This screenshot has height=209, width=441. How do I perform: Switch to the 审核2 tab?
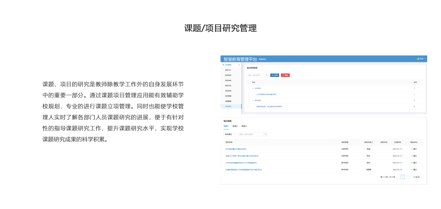[x=235, y=126]
